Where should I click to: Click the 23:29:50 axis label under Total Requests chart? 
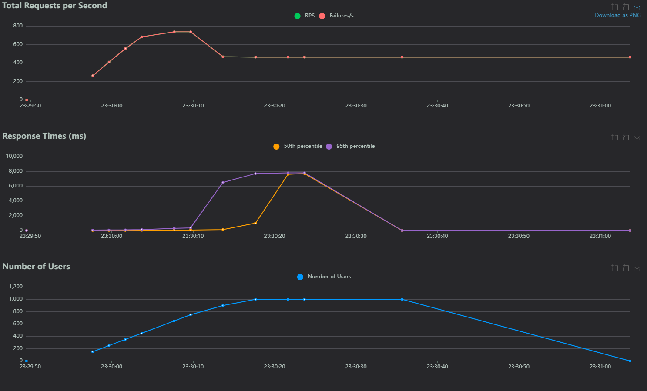click(30, 106)
